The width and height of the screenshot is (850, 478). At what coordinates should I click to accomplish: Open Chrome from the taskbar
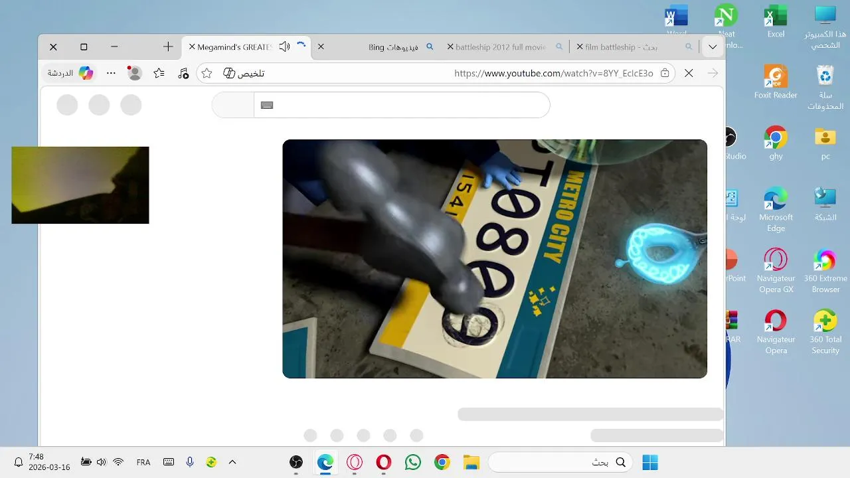(442, 462)
